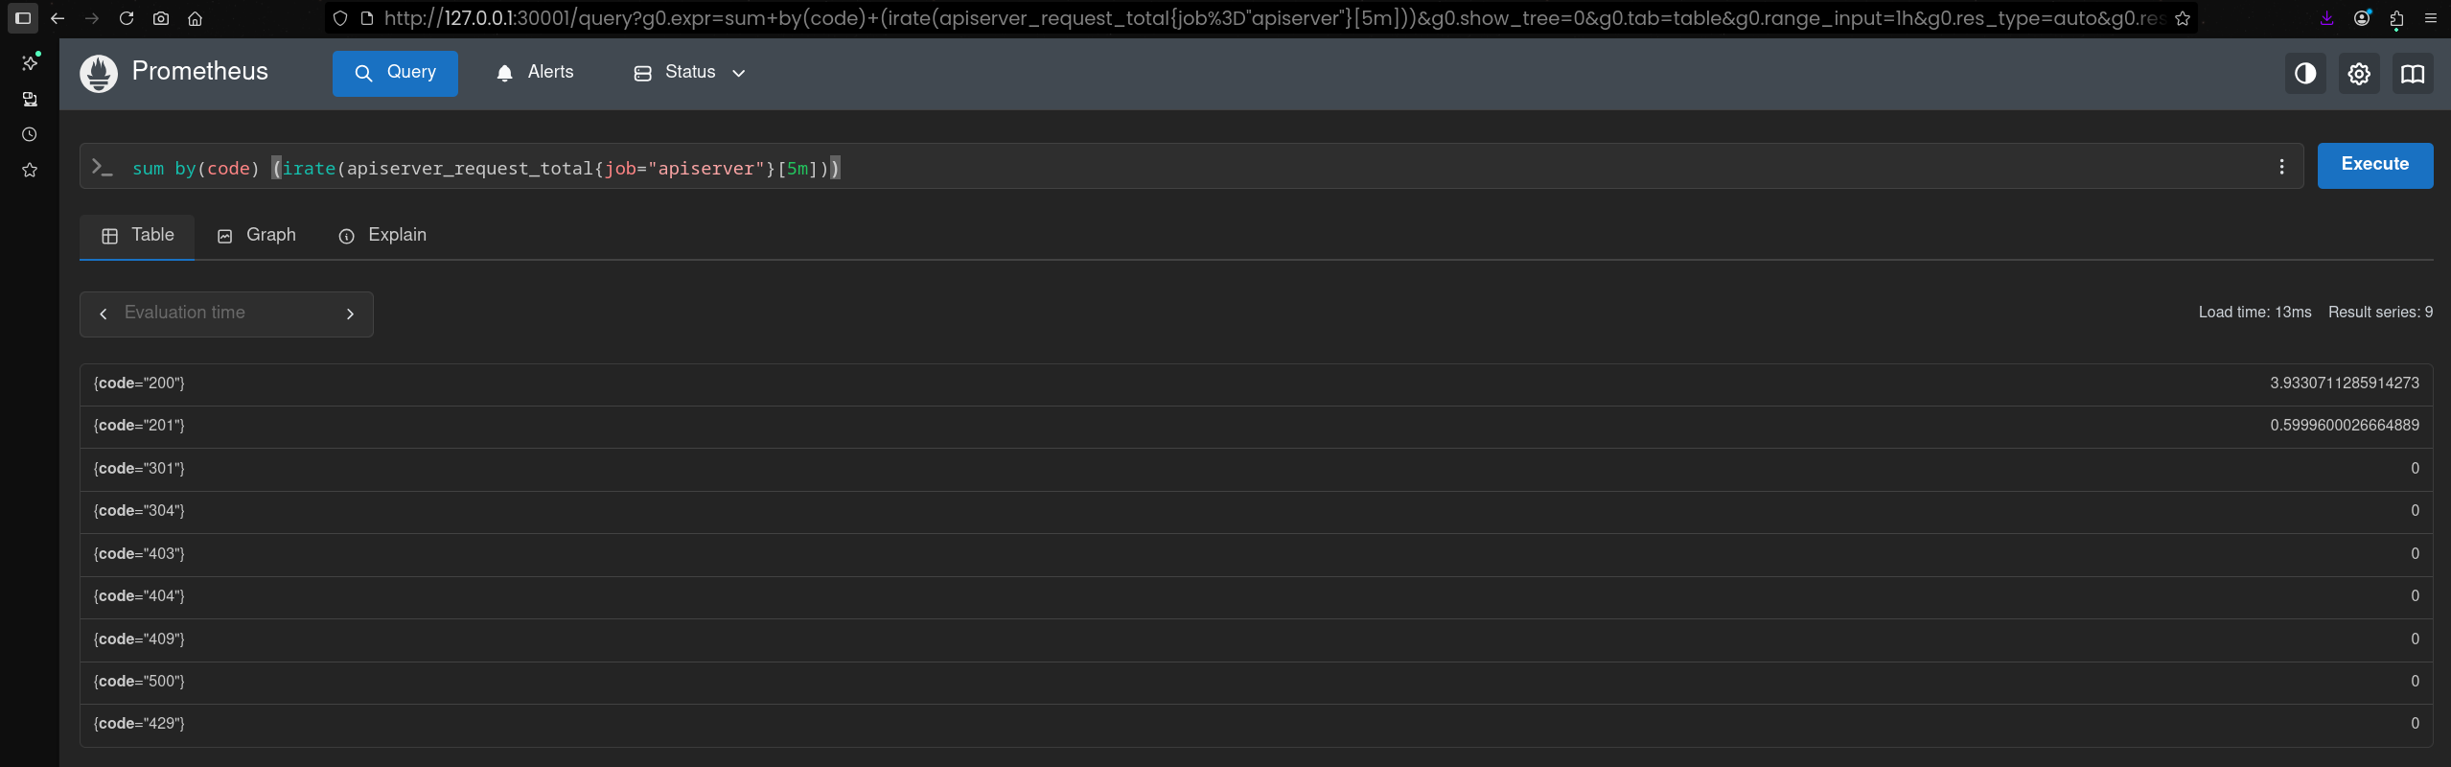Select the code="301" result row
The height and width of the screenshot is (767, 2451).
pos(1256,469)
